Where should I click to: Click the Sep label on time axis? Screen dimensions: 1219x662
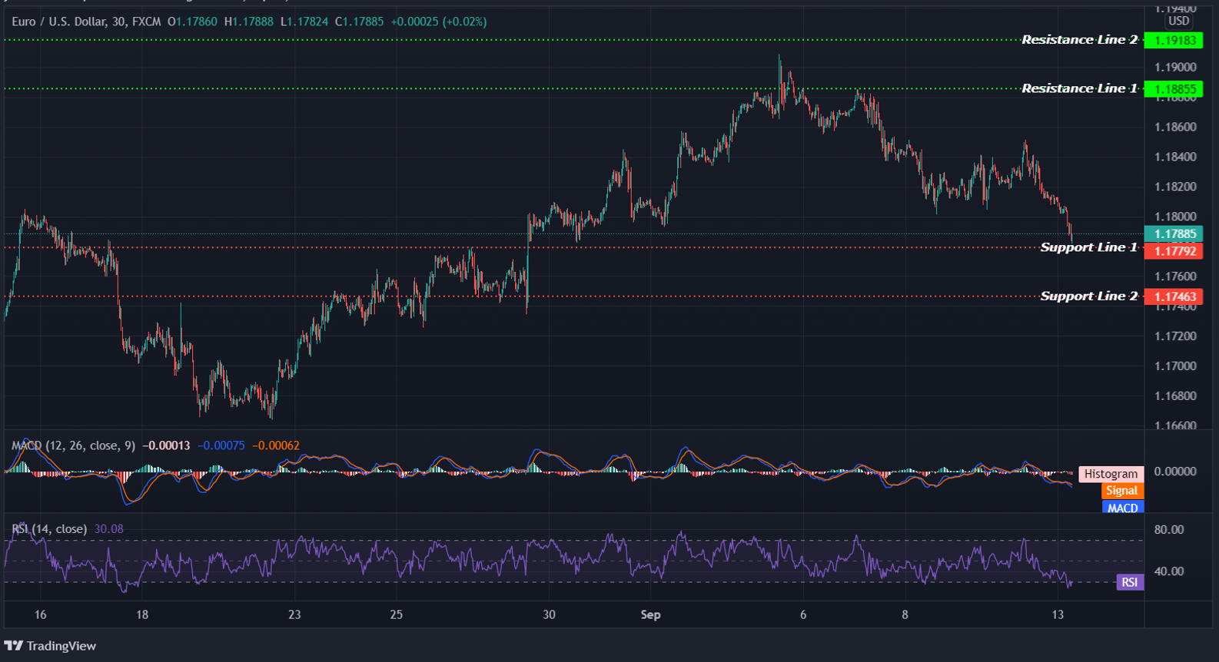[x=650, y=614]
